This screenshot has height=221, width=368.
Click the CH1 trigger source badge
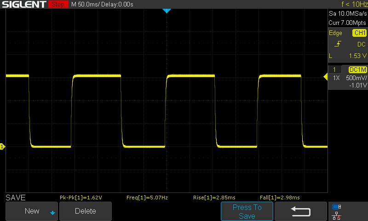[x=359, y=33]
